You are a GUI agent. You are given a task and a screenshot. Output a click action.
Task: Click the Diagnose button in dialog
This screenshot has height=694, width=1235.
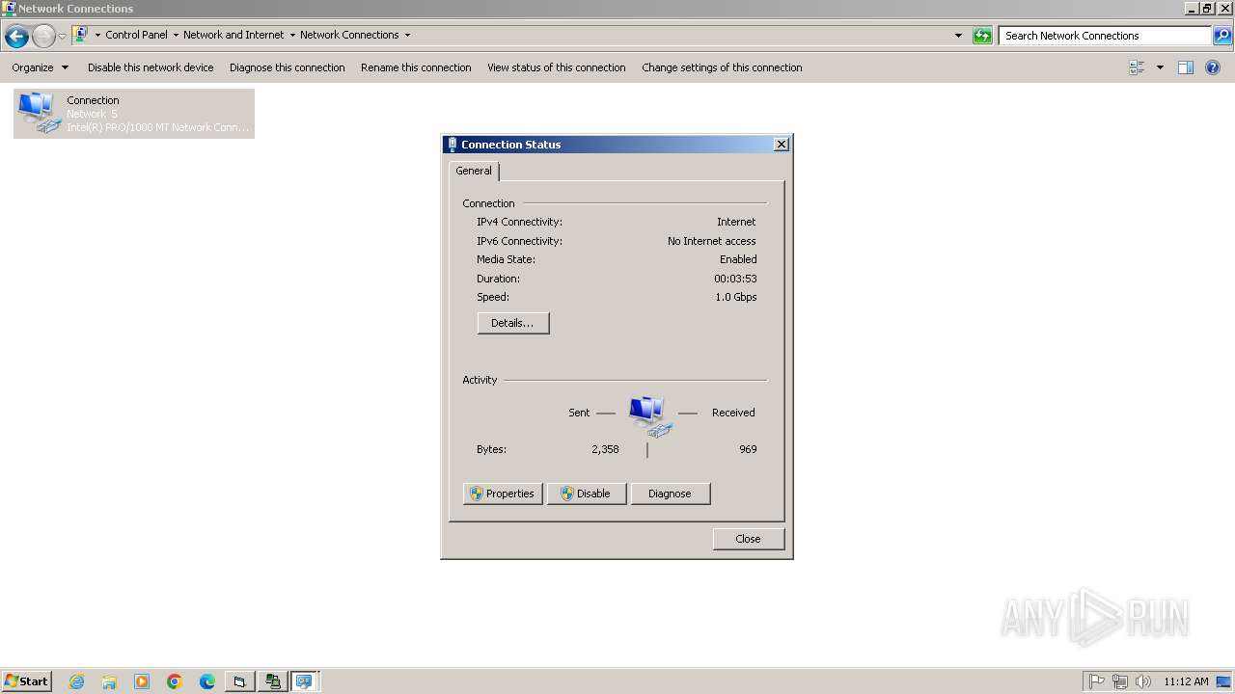(671, 494)
